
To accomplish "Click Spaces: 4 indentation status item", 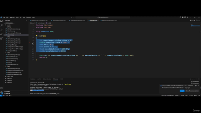I will (x=177, y=95).
